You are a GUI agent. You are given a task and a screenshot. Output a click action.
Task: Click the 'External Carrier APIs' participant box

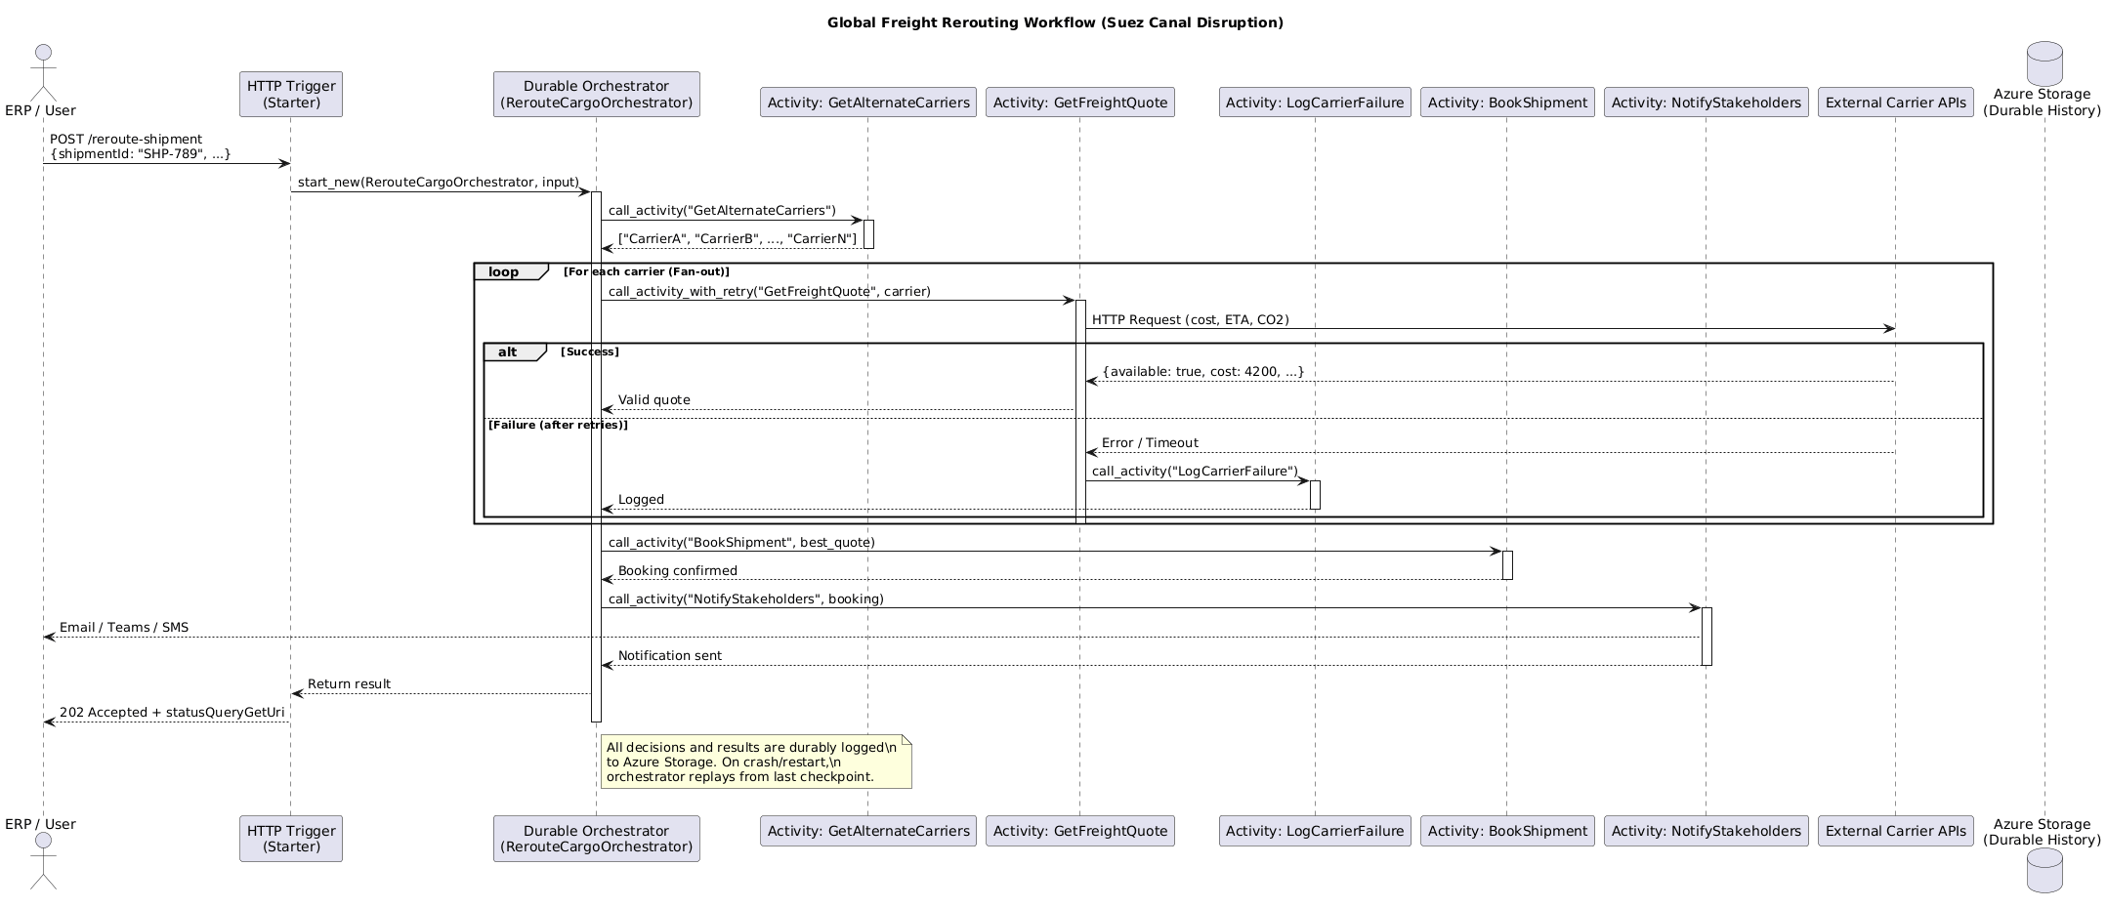point(1895,102)
